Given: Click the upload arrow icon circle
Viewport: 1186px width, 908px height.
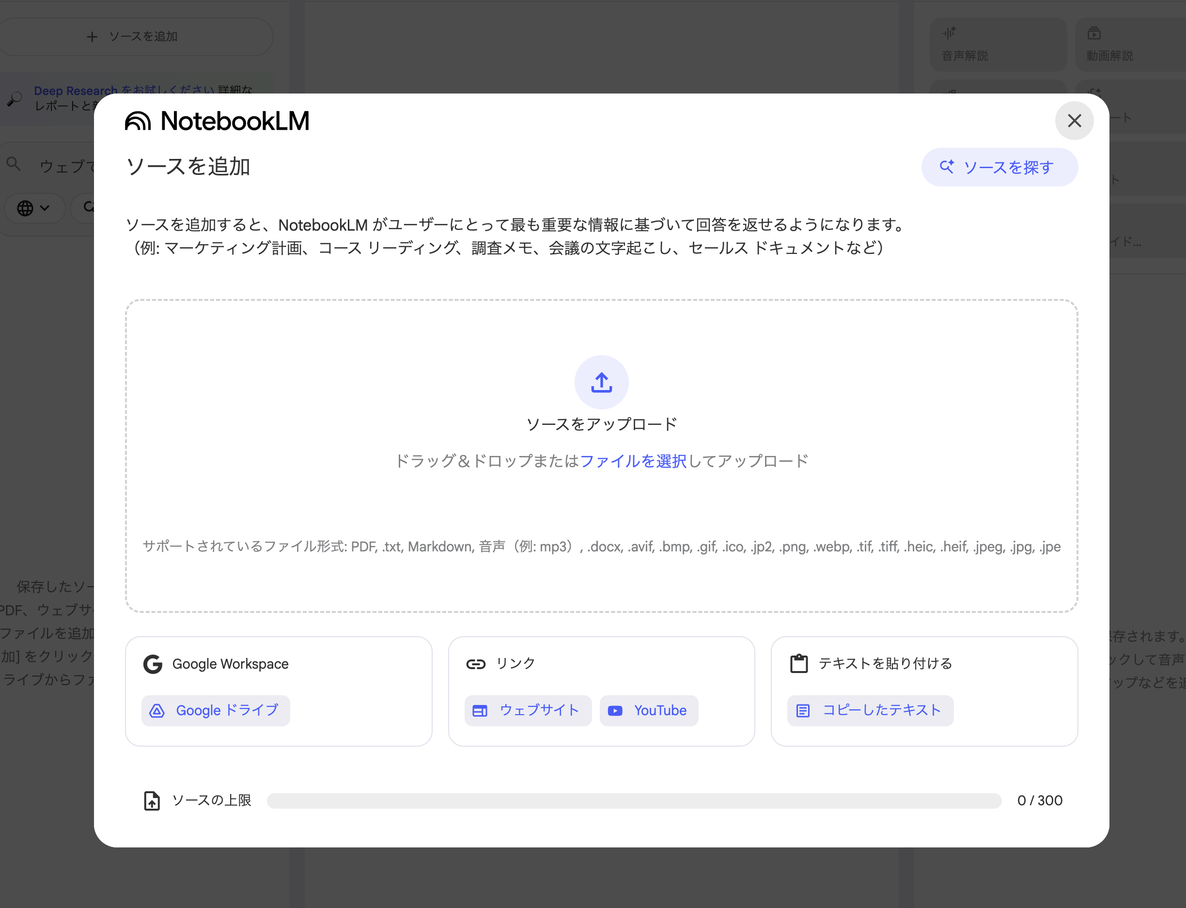Looking at the screenshot, I should [x=601, y=382].
